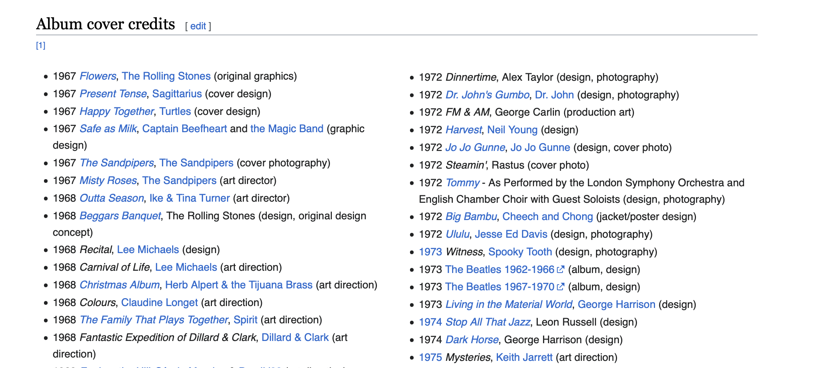
Task: Click the external link icon after The Beatles 1962-1966
Action: (x=560, y=270)
